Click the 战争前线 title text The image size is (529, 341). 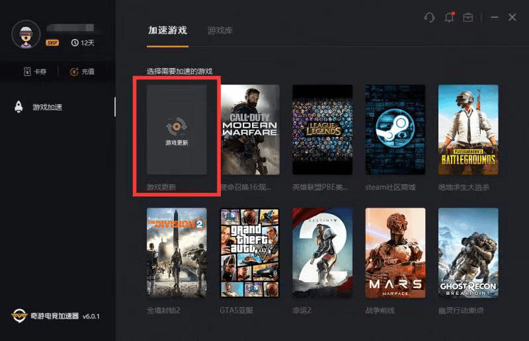point(380,311)
